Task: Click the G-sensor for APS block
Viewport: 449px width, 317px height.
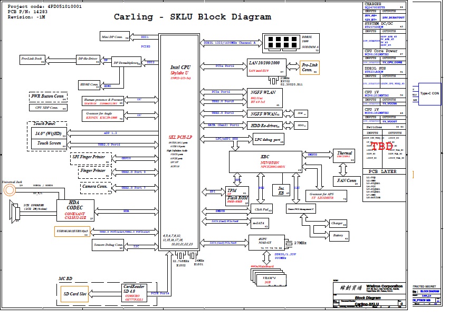Action: pyautogui.click(x=326, y=196)
